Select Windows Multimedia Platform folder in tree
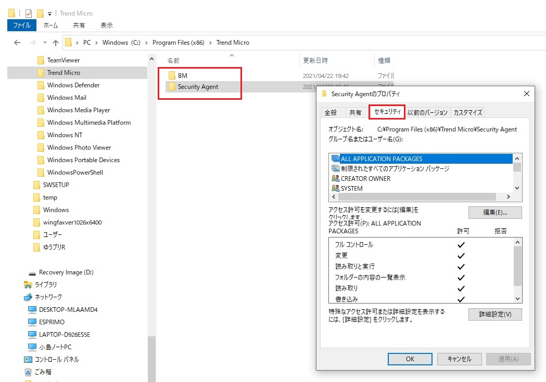This screenshot has width=546, height=382. [x=89, y=122]
